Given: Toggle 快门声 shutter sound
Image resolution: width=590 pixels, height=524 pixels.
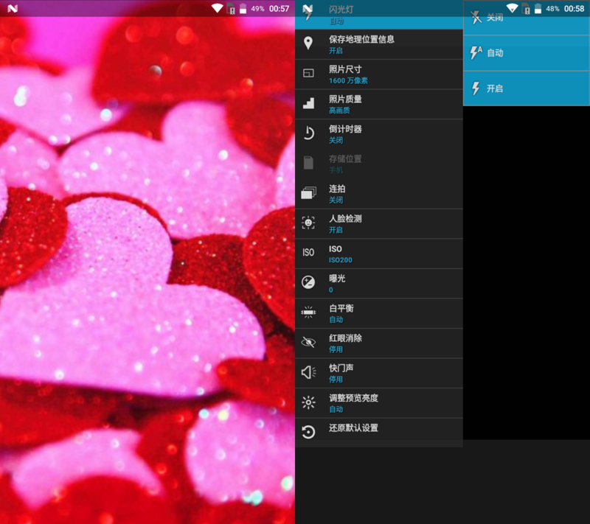Looking at the screenshot, I should pyautogui.click(x=379, y=373).
